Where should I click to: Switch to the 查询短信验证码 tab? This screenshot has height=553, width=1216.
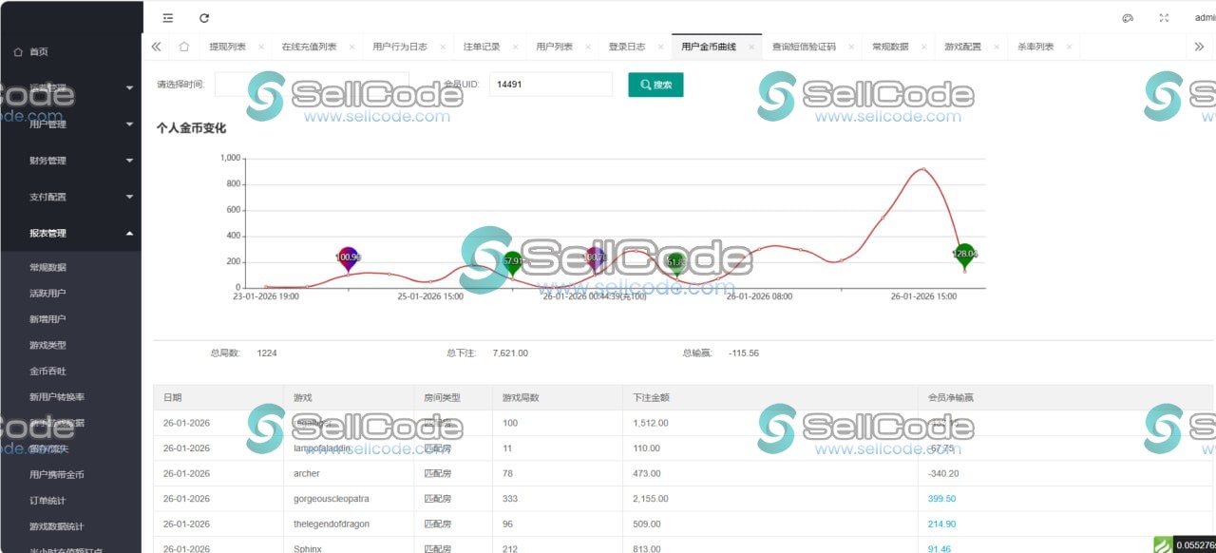807,45
